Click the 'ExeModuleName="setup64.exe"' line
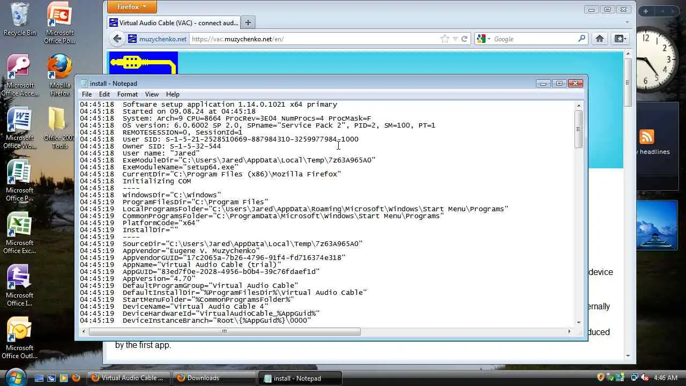Viewport: 686px width, 386px height. pos(180,167)
